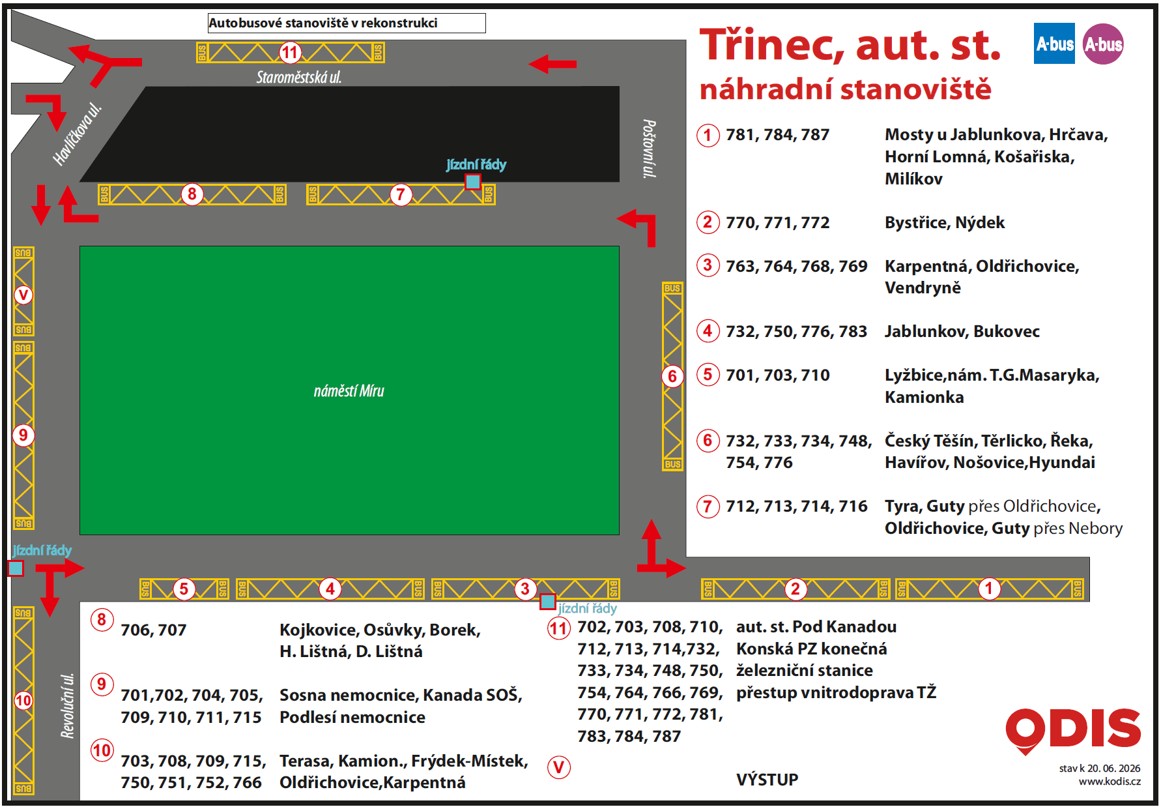Click the red ODIS logo
This screenshot has height=807, width=1161.
1072,731
